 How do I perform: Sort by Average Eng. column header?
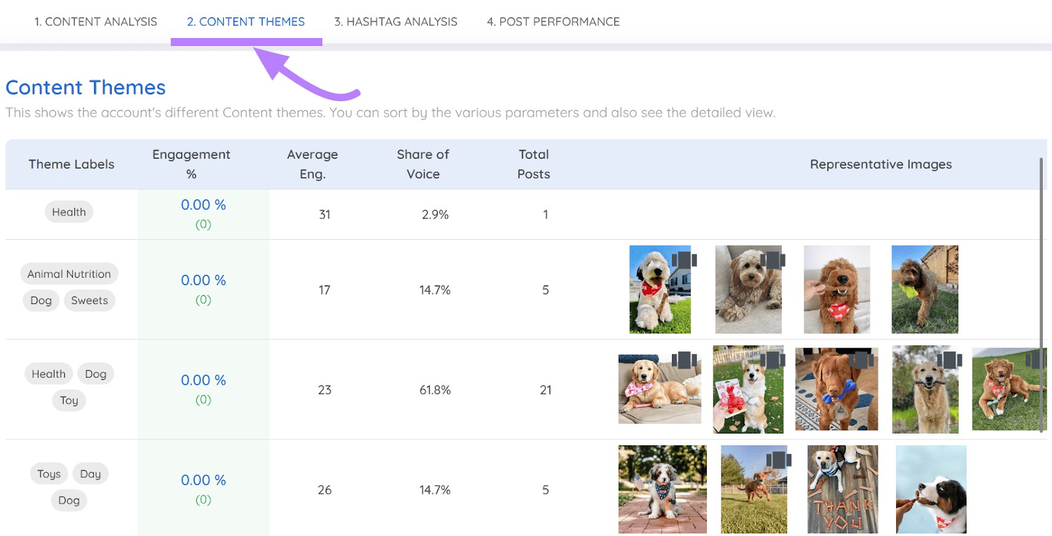coord(312,164)
